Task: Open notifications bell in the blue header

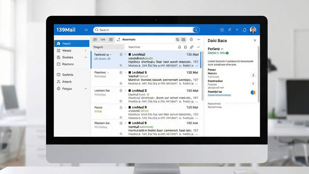Action: [244, 30]
